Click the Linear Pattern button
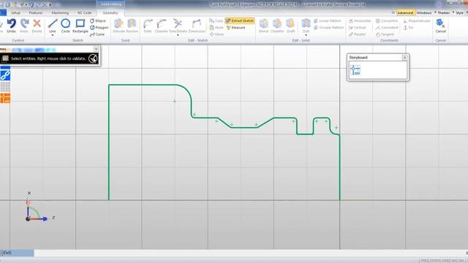 click(328, 21)
